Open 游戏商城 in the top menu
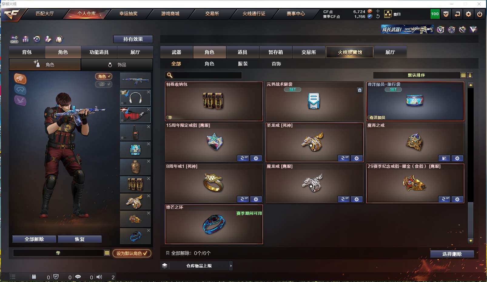487x282 pixels. (x=170, y=14)
